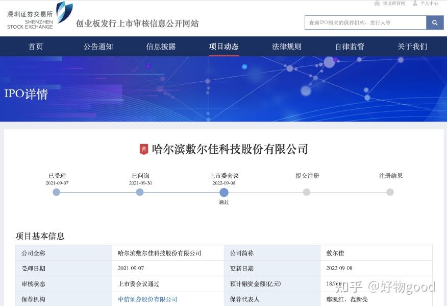Click the 更新日期 value 2022-09-08
447x306 pixels.
[339, 268]
